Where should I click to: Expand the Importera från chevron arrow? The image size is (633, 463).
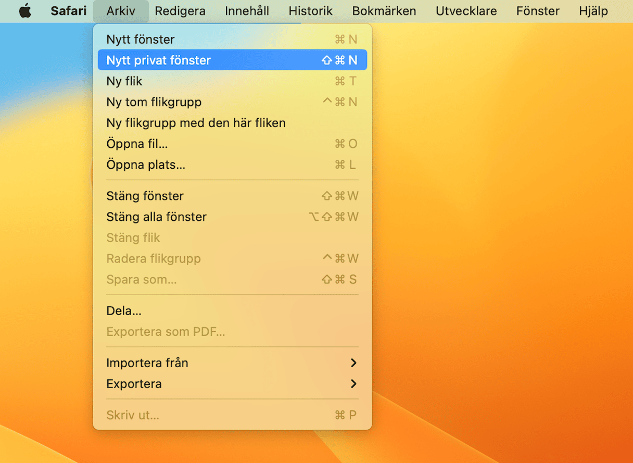coord(353,363)
